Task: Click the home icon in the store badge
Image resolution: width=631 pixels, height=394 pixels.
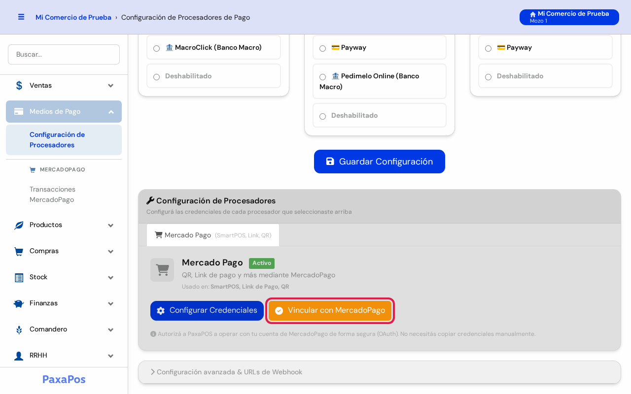Action: (533, 14)
